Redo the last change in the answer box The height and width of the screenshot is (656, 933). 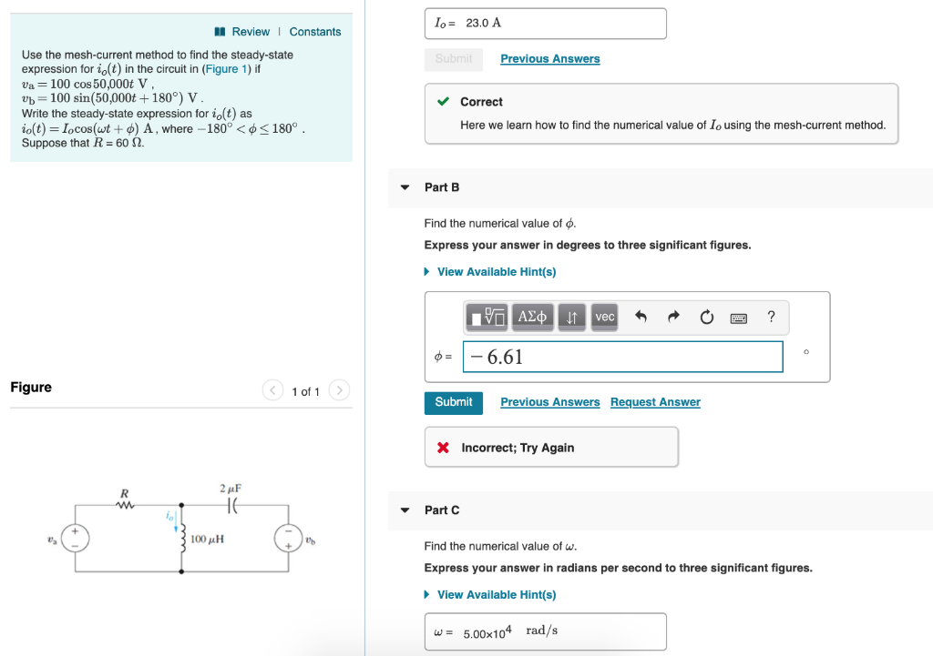click(673, 317)
